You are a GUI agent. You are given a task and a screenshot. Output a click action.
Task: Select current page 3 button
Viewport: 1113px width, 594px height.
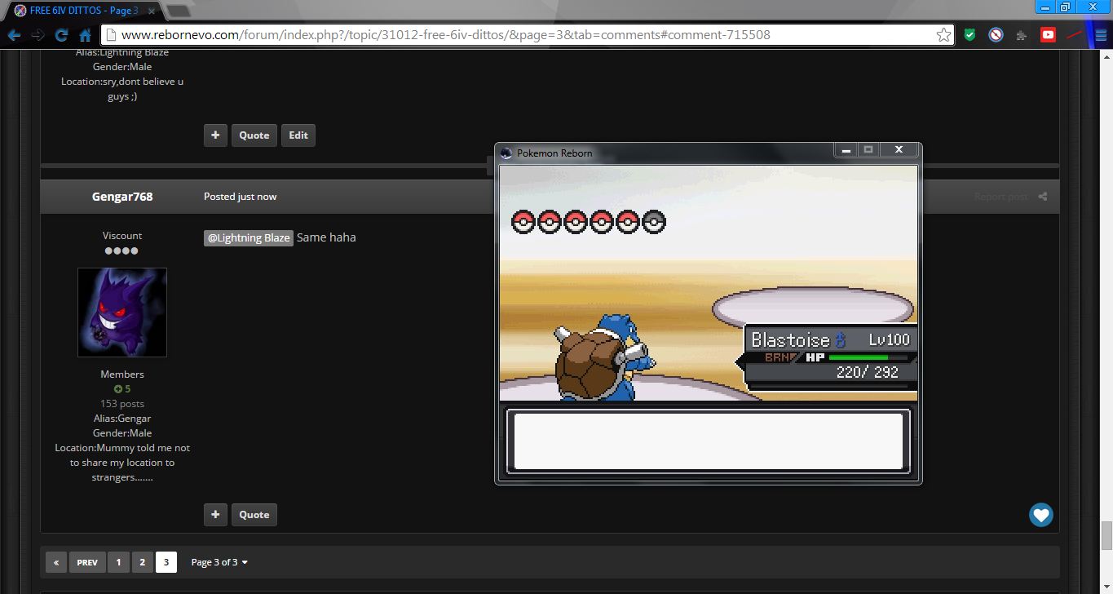166,562
